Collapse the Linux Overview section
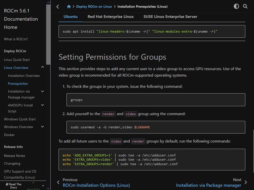 [42, 68]
